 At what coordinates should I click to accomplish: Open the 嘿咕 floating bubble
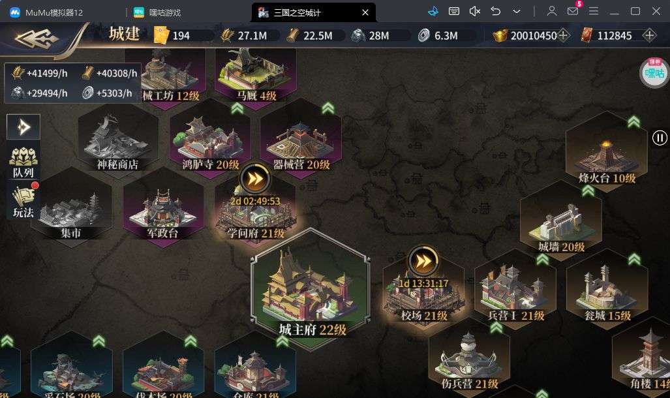[x=654, y=72]
